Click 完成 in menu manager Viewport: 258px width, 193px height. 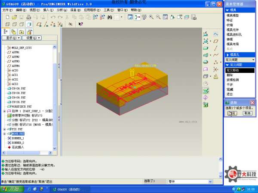pyautogui.click(x=230, y=90)
